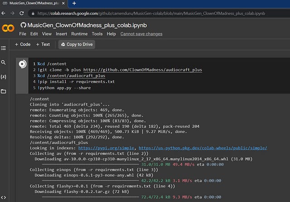
Task: Open the files folder icon in sidebar
Action: [x=3, y=91]
